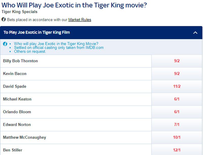Screen dimensions: 203x155
Task: Collapse the To Play Joe Exotic market
Action: click(101, 33)
